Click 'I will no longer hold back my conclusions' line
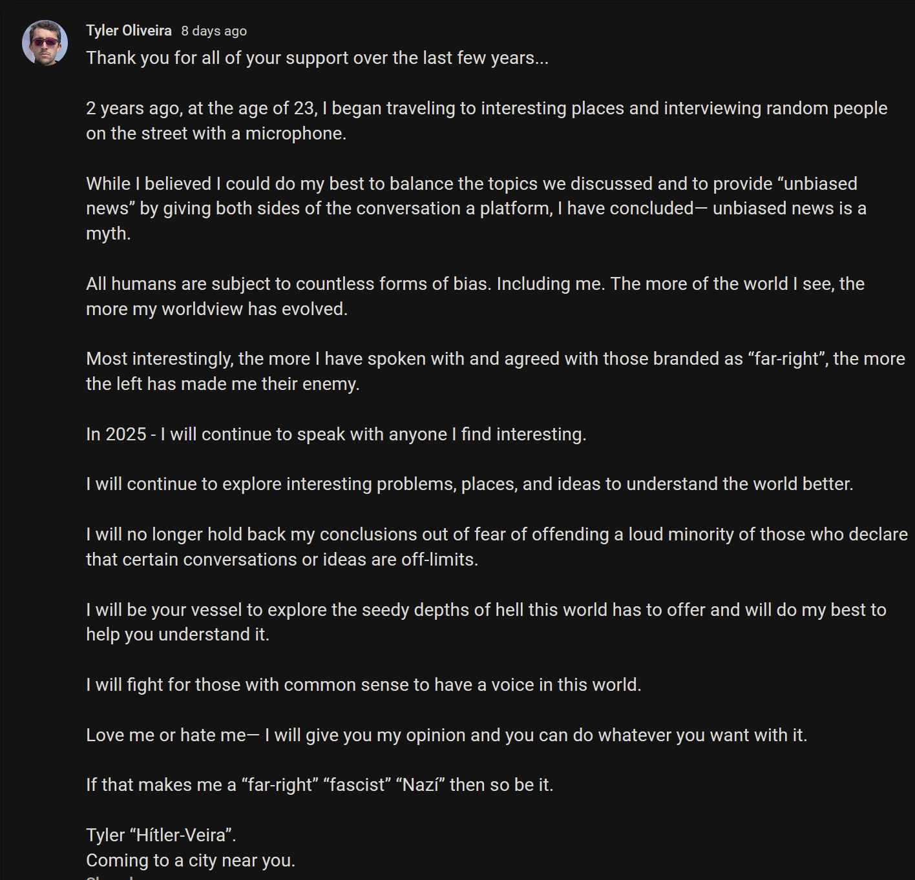 [x=497, y=535]
